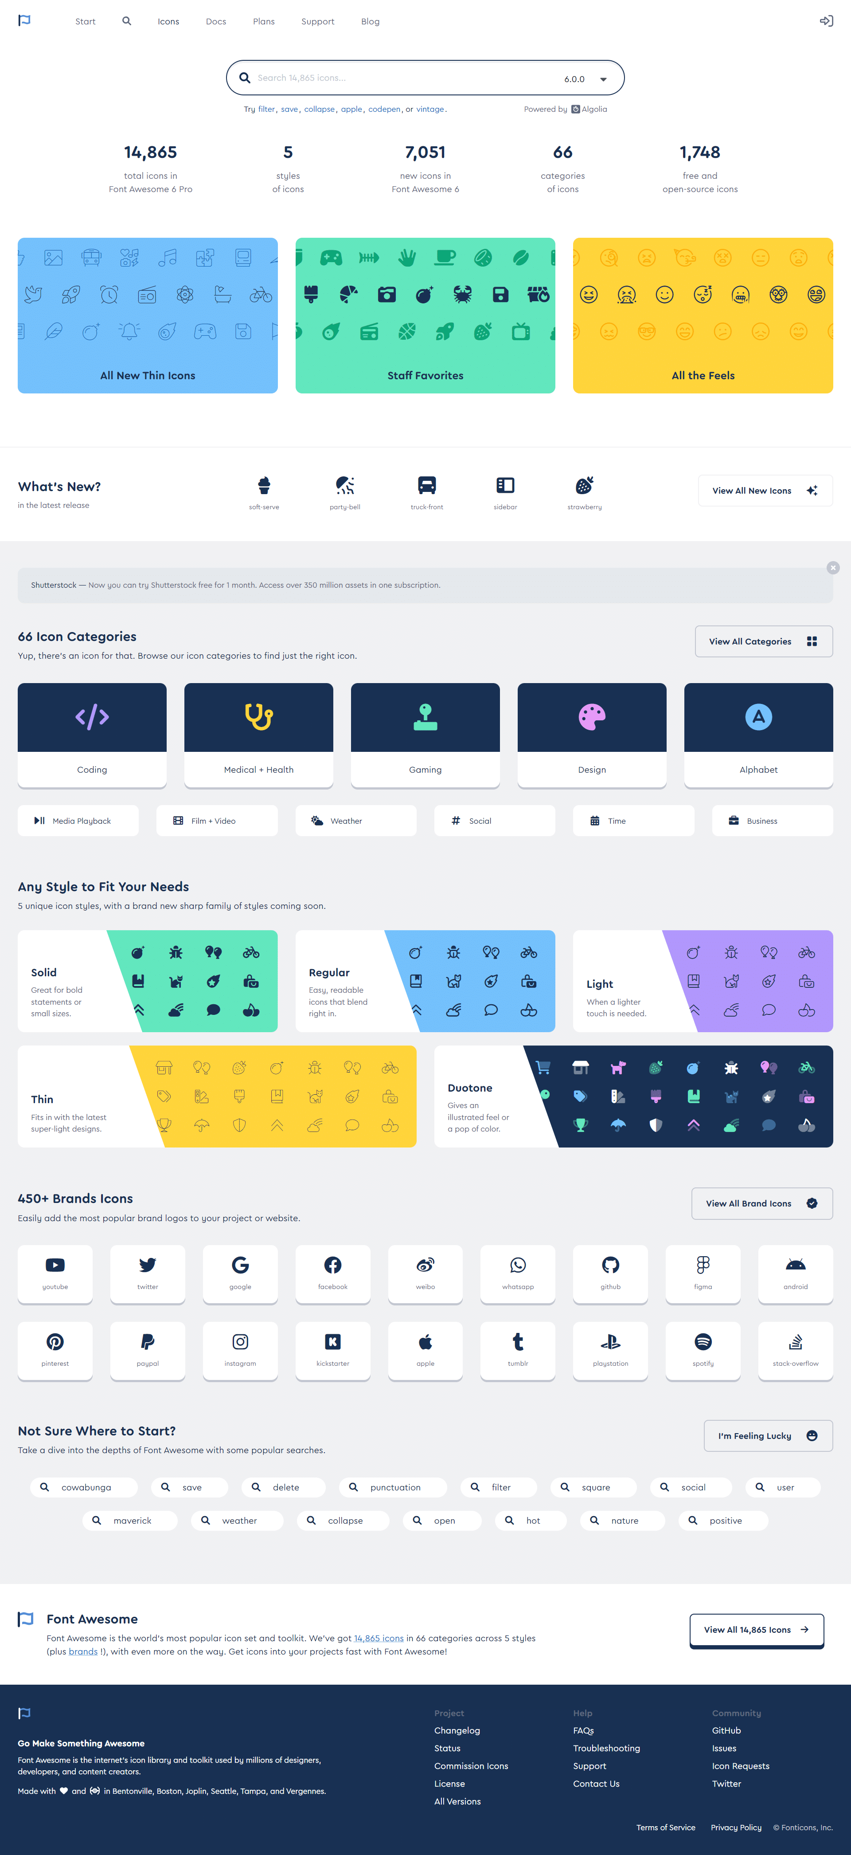Open the stack-overflow brand icon
This screenshot has width=851, height=1855.
coord(796,1351)
